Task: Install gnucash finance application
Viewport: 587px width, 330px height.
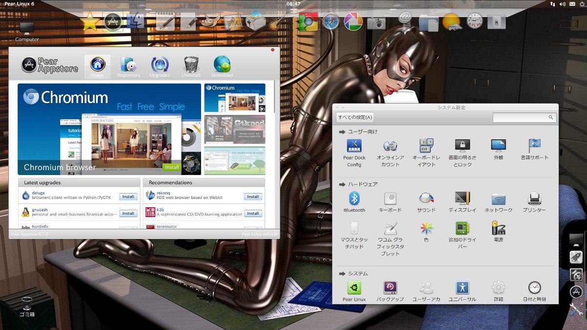Action: coord(128,213)
